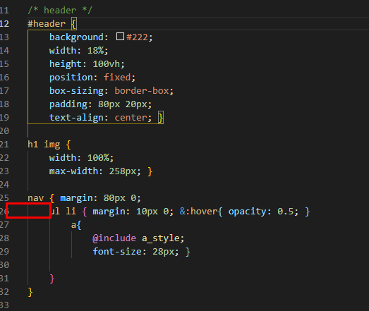This screenshot has width=369, height=311.
Task: Click line number 21 in the gutter
Action: [x=4, y=145]
